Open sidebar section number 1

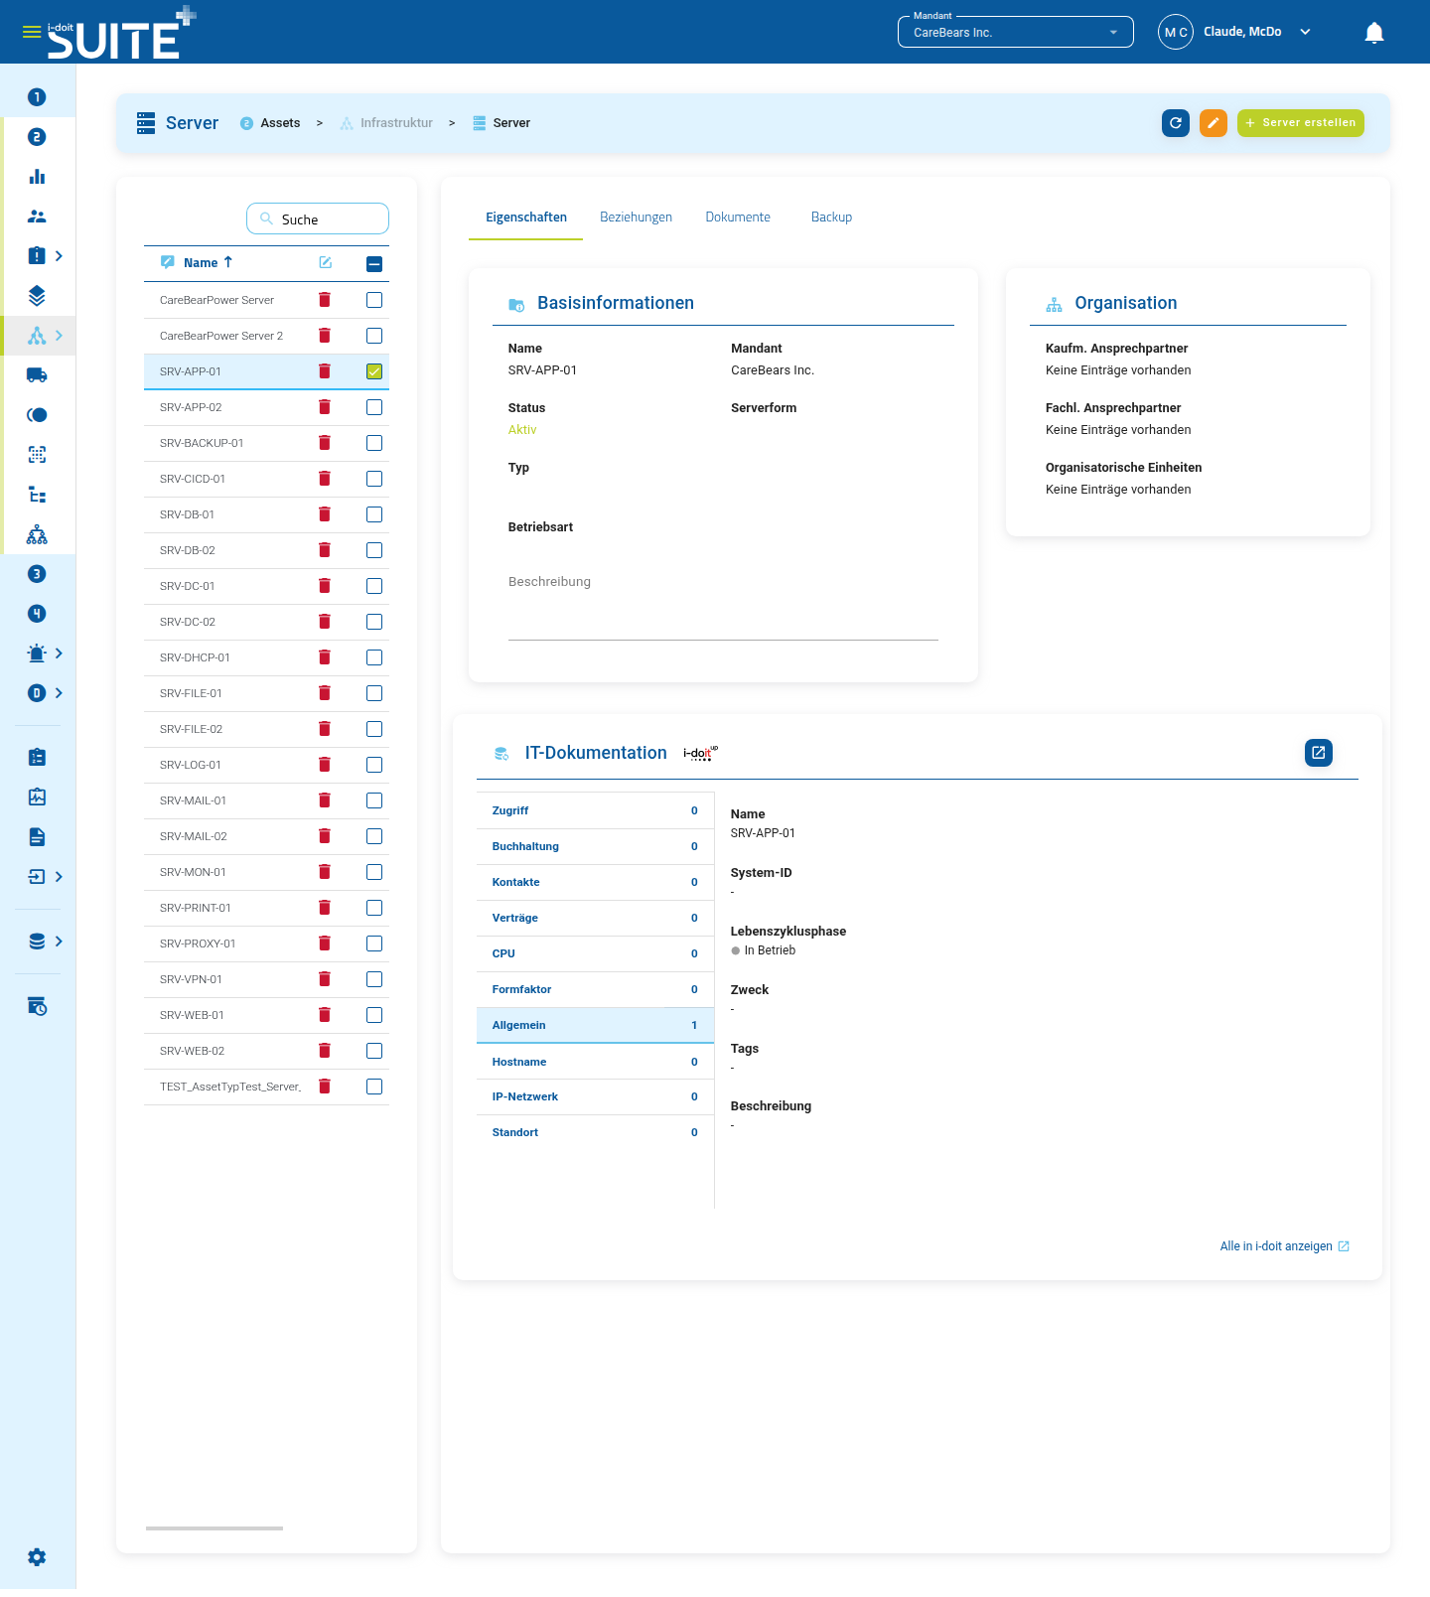click(x=37, y=97)
